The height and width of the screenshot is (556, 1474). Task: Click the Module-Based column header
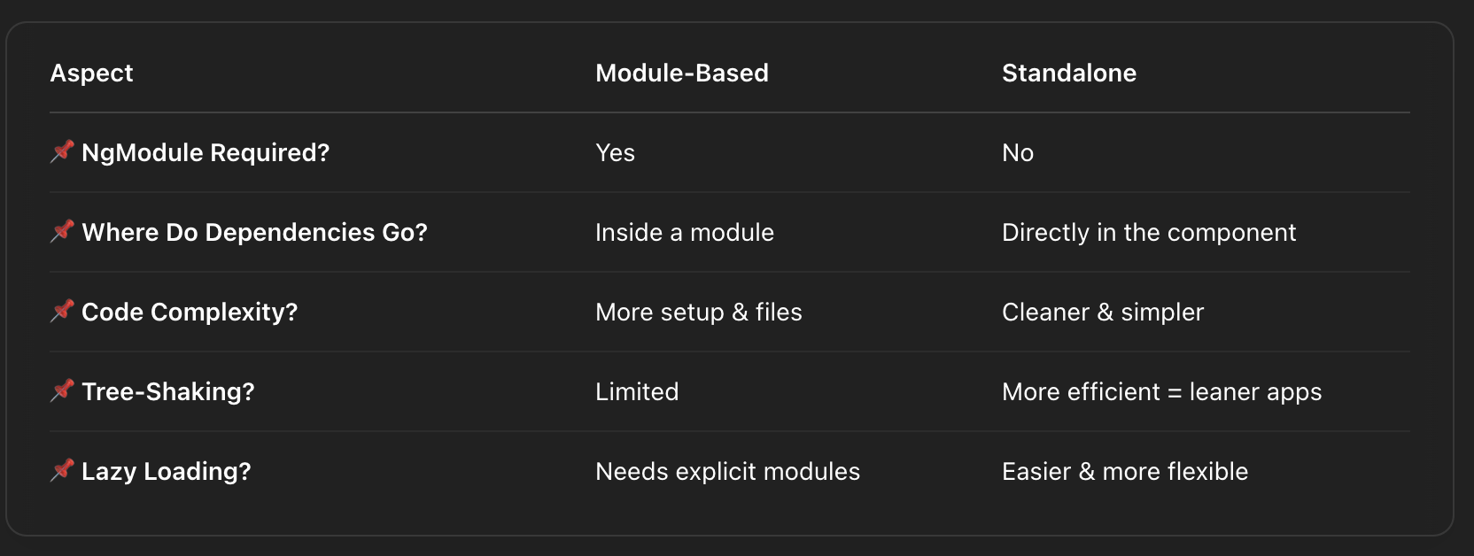coord(681,73)
